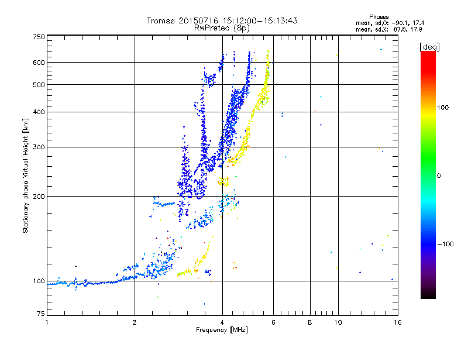The image size is (468, 351).
Task: Click the "Frequency [MHz]" axis label
Action: 222,330
